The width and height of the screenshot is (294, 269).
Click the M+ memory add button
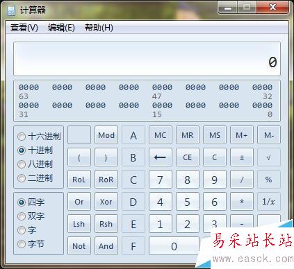[x=242, y=135]
